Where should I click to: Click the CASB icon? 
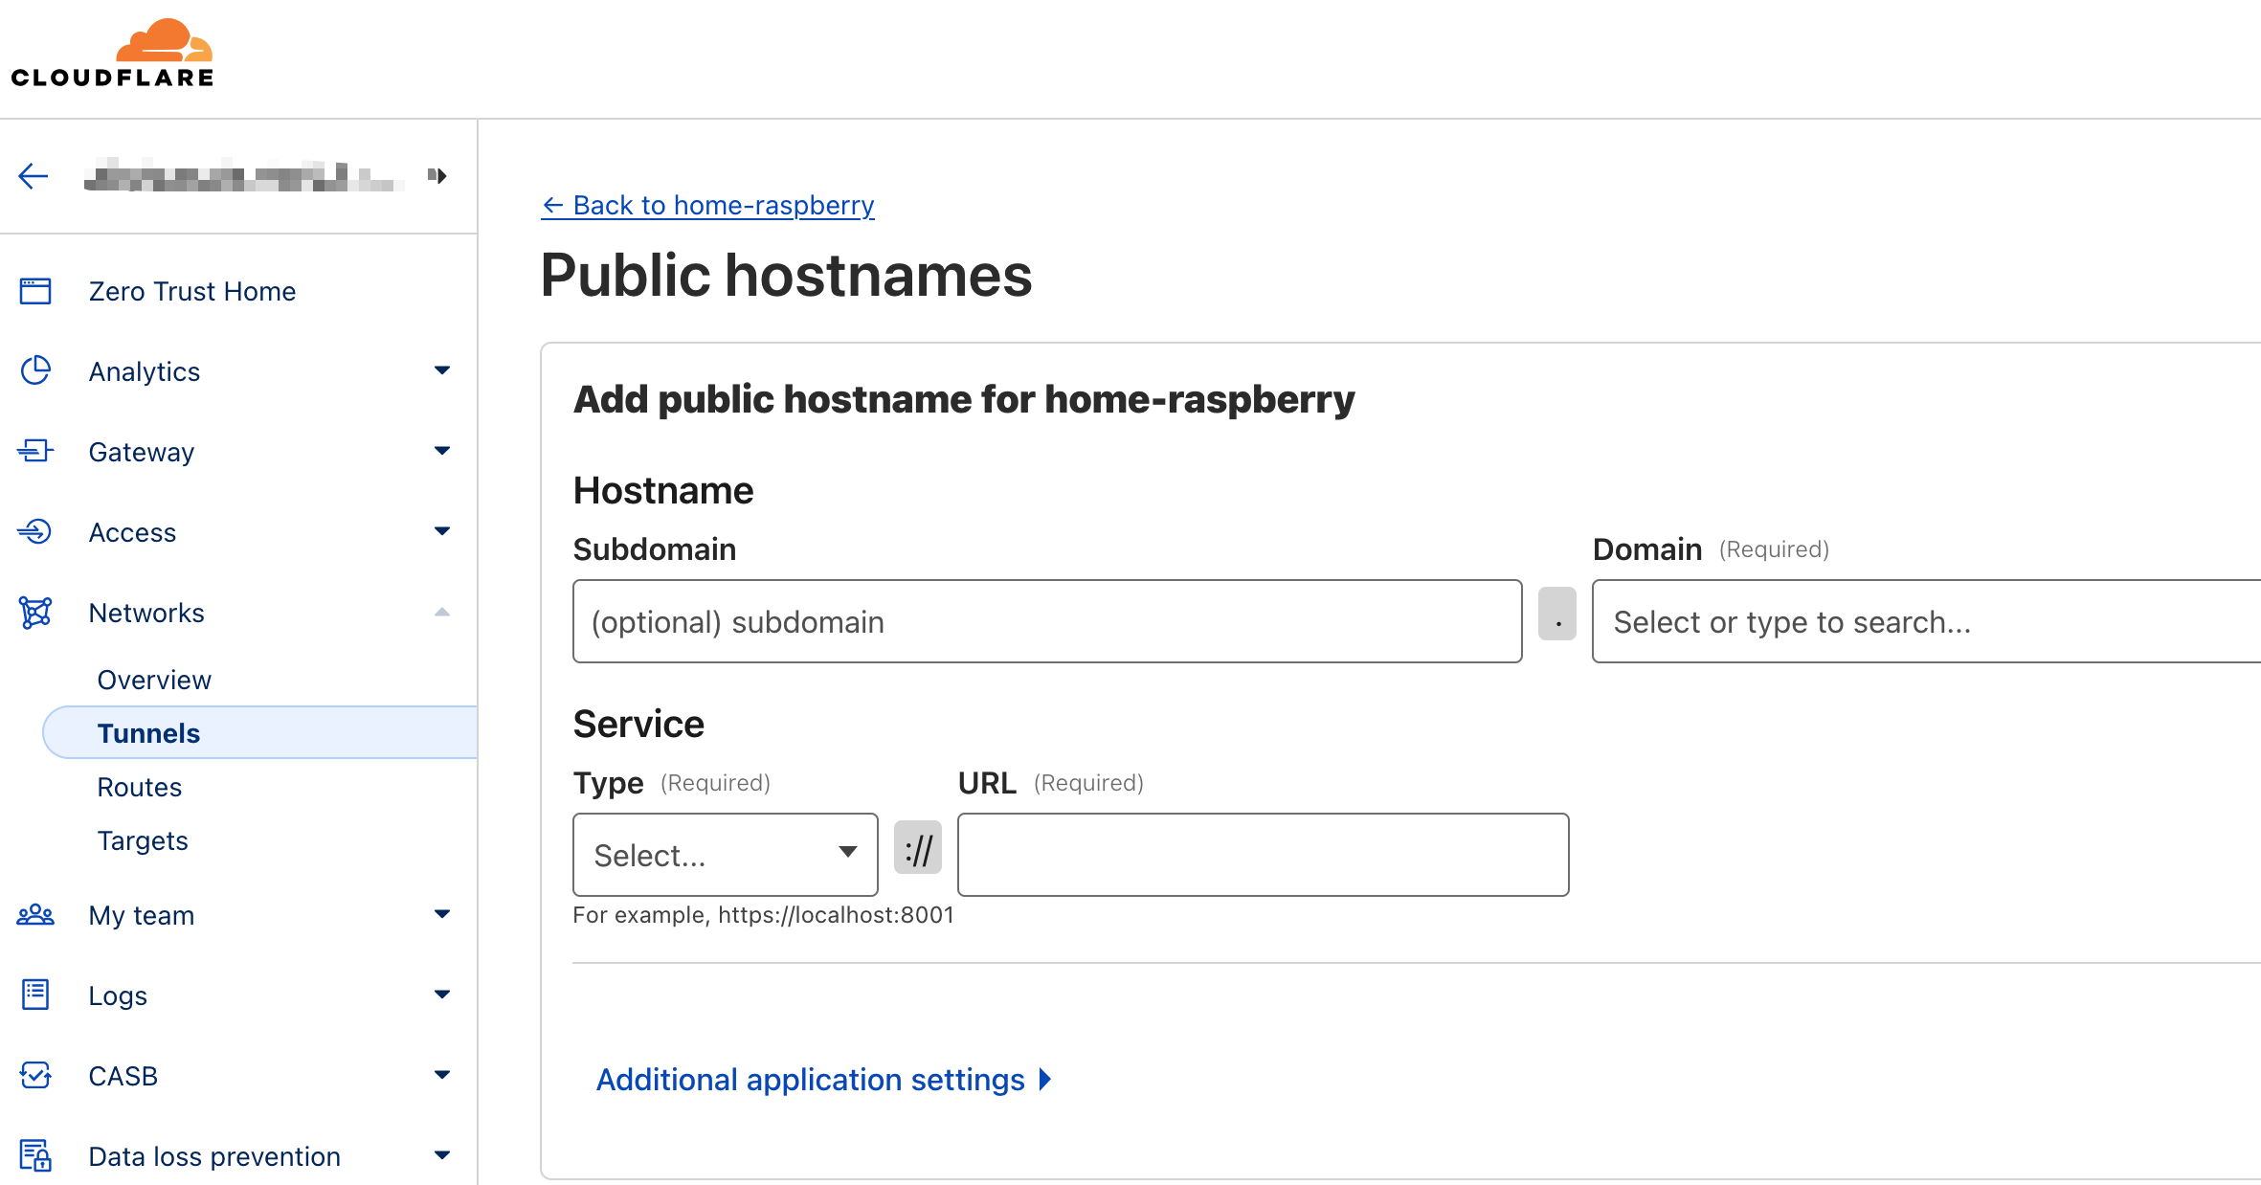click(x=35, y=1075)
